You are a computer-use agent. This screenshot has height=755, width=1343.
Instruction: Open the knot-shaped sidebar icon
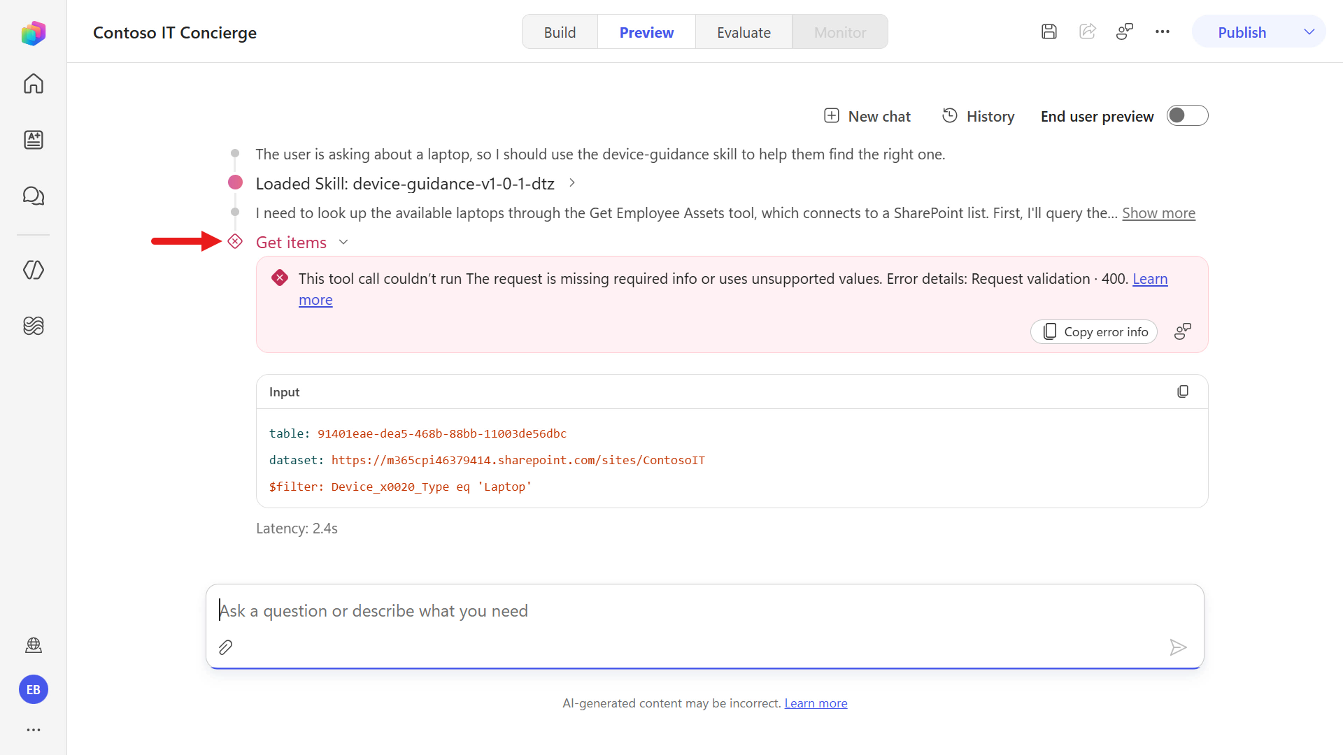[33, 326]
